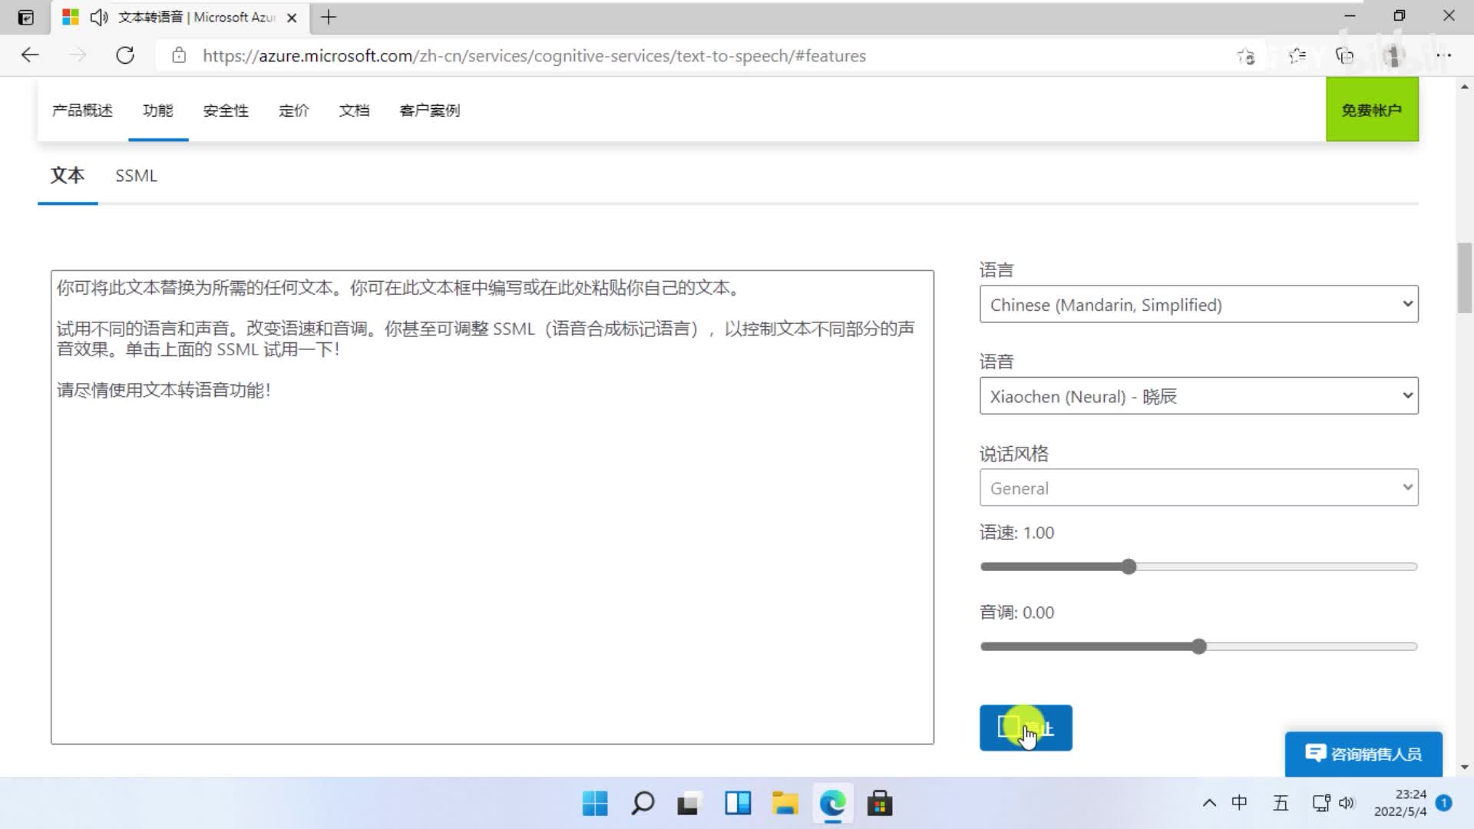Viewport: 1474px width, 829px height.
Task: Click inside the sample text box
Action: 491,537
